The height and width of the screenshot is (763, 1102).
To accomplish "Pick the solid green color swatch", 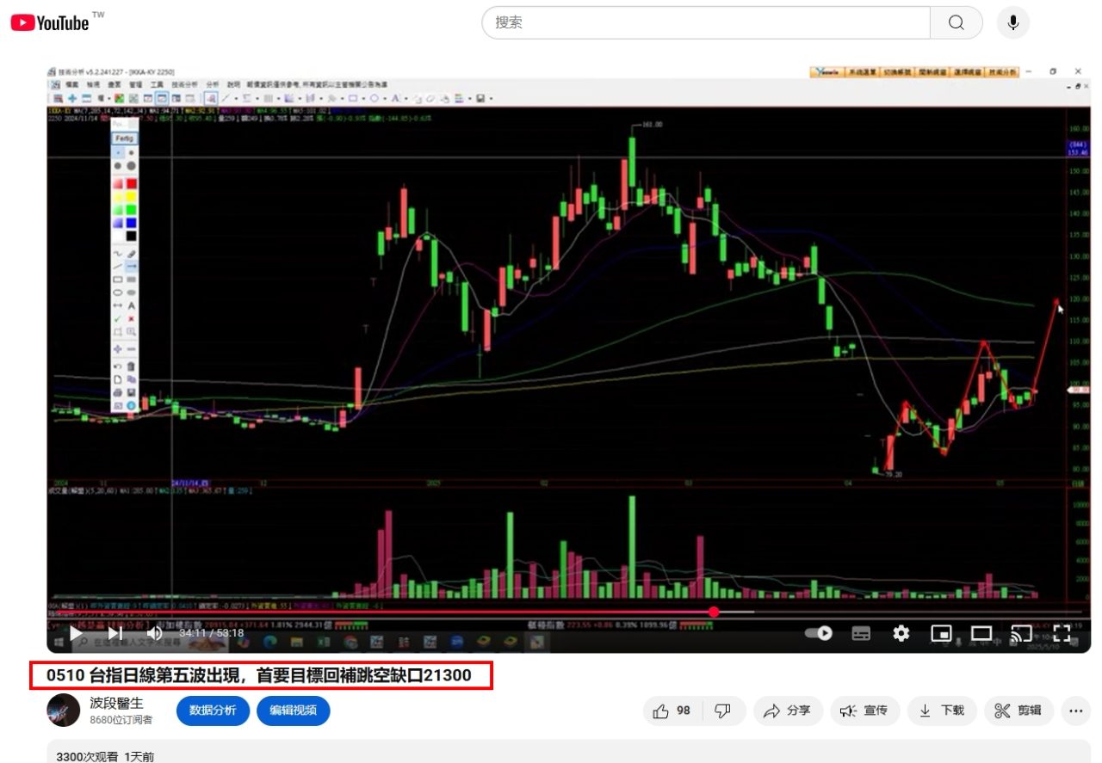I will (x=131, y=210).
